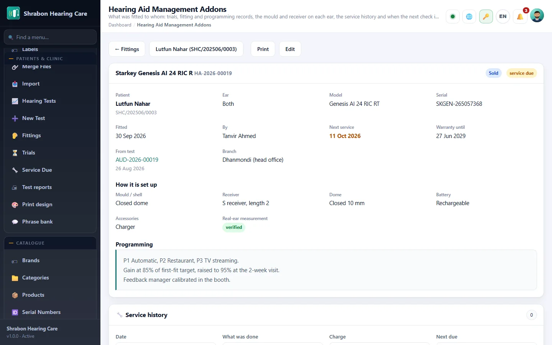Click the Phrase bank speech bubble icon
The height and width of the screenshot is (345, 552).
[x=15, y=222]
